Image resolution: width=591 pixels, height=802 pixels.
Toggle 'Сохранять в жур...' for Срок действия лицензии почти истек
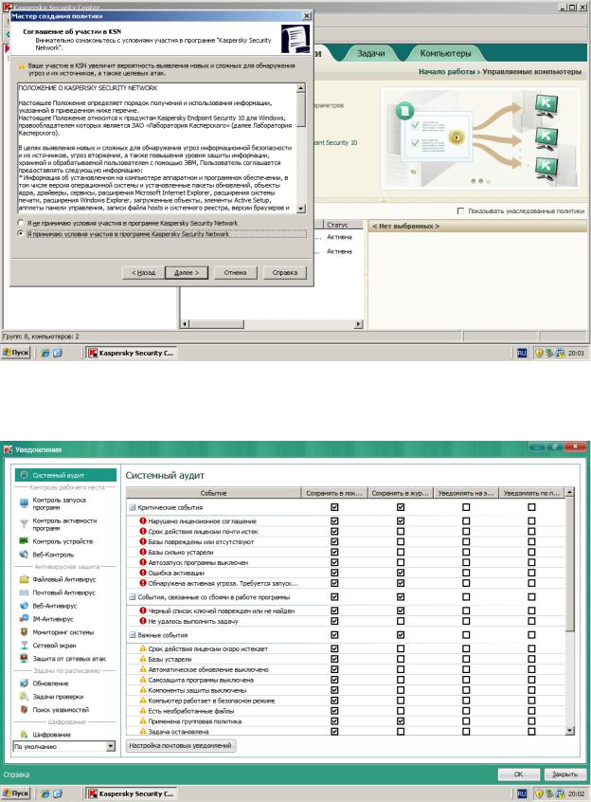tap(401, 532)
